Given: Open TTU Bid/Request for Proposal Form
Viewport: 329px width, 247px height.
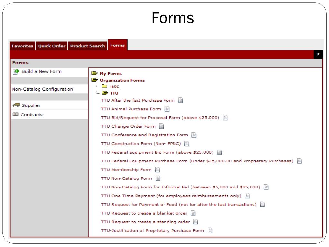Looking at the screenshot, I should pyautogui.click(x=160, y=118).
